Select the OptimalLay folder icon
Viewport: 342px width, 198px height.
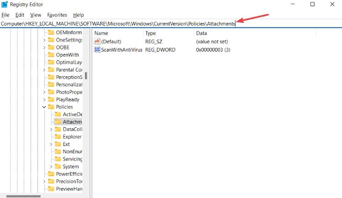(51, 62)
